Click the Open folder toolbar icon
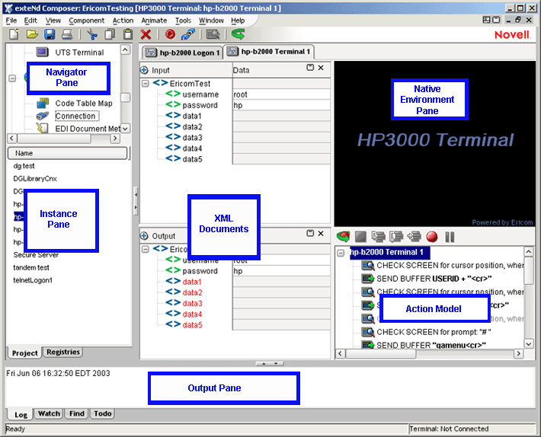Viewport: 541px width, 437px height. [x=32, y=34]
